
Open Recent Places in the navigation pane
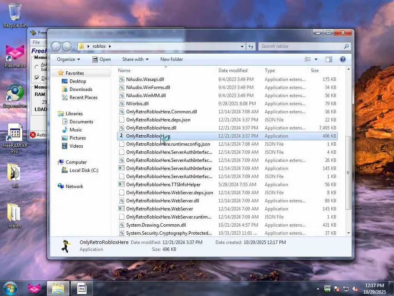coord(83,98)
